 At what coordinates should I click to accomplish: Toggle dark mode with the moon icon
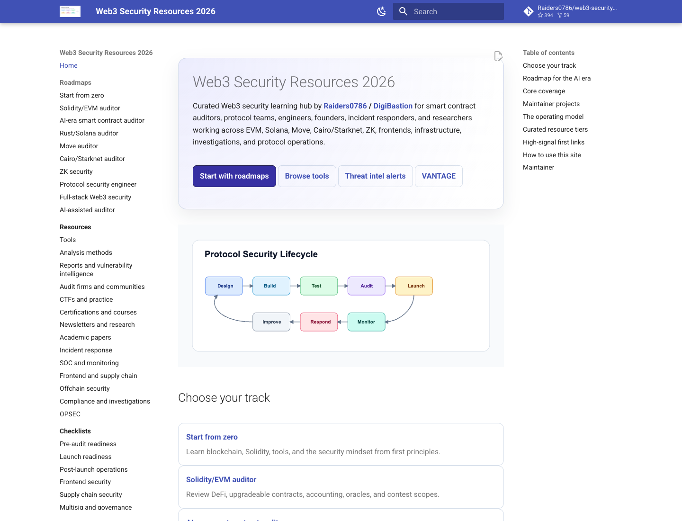(381, 11)
